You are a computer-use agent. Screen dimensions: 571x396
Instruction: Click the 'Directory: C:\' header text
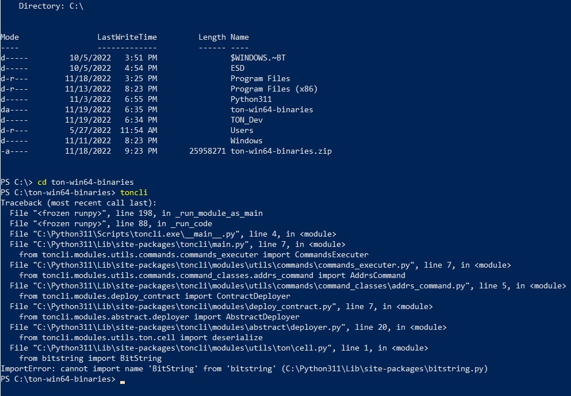tap(51, 6)
